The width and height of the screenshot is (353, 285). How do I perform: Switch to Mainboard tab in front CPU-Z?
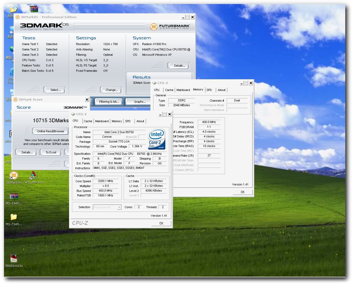[x=102, y=121]
